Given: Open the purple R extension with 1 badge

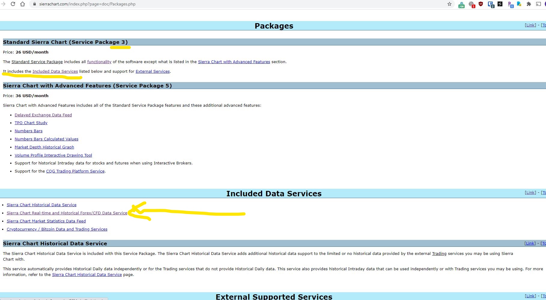Looking at the screenshot, I should pos(510,5).
